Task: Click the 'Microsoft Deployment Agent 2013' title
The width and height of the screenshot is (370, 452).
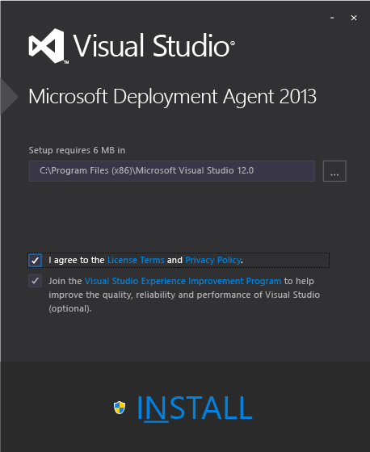Action: tap(173, 97)
